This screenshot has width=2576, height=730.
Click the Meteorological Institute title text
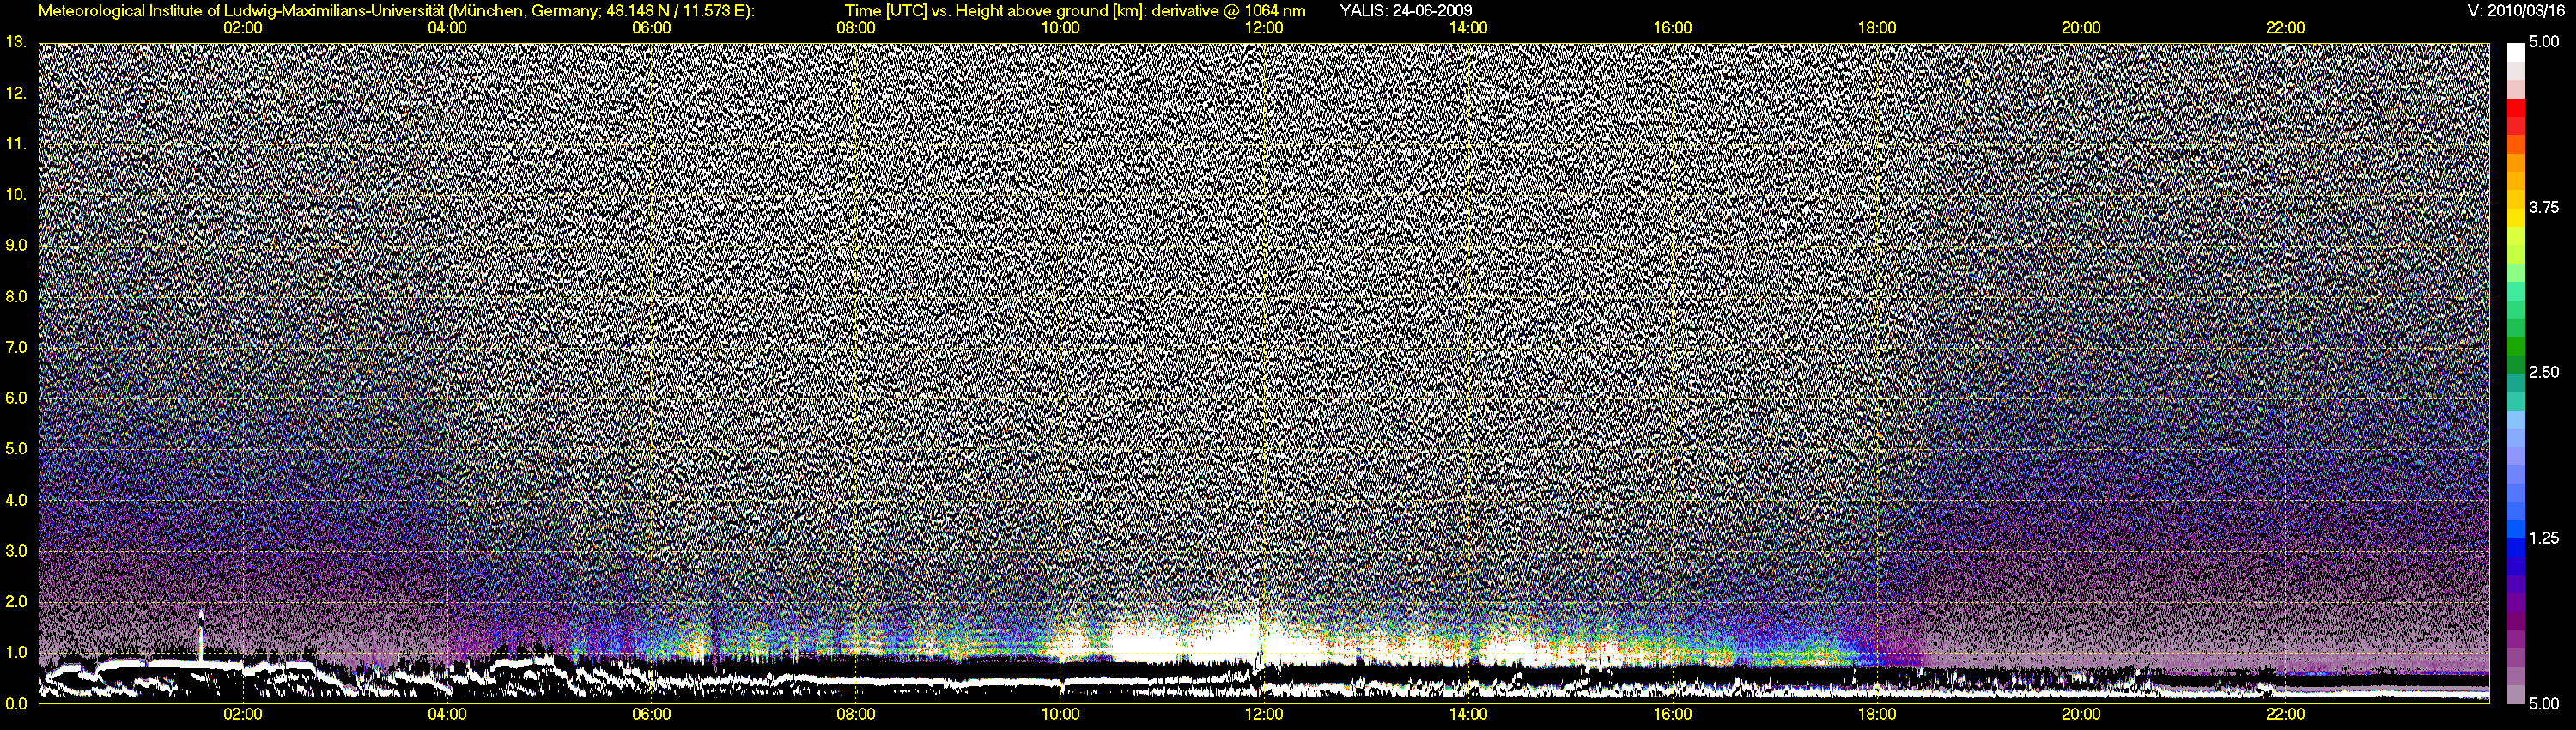point(396,11)
